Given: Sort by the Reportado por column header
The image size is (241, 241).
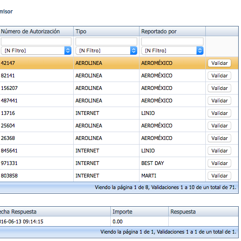Looking at the screenshot, I should tap(172, 32).
